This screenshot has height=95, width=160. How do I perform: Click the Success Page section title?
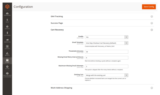(x=57, y=23)
